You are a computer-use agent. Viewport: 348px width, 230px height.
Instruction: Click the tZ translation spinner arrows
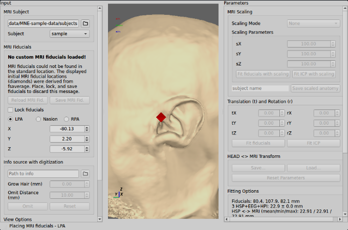(282, 133)
